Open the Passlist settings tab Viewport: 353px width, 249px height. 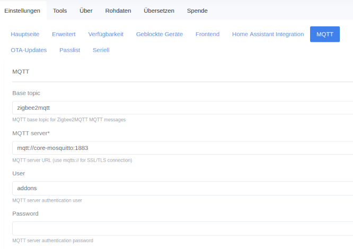coord(70,50)
